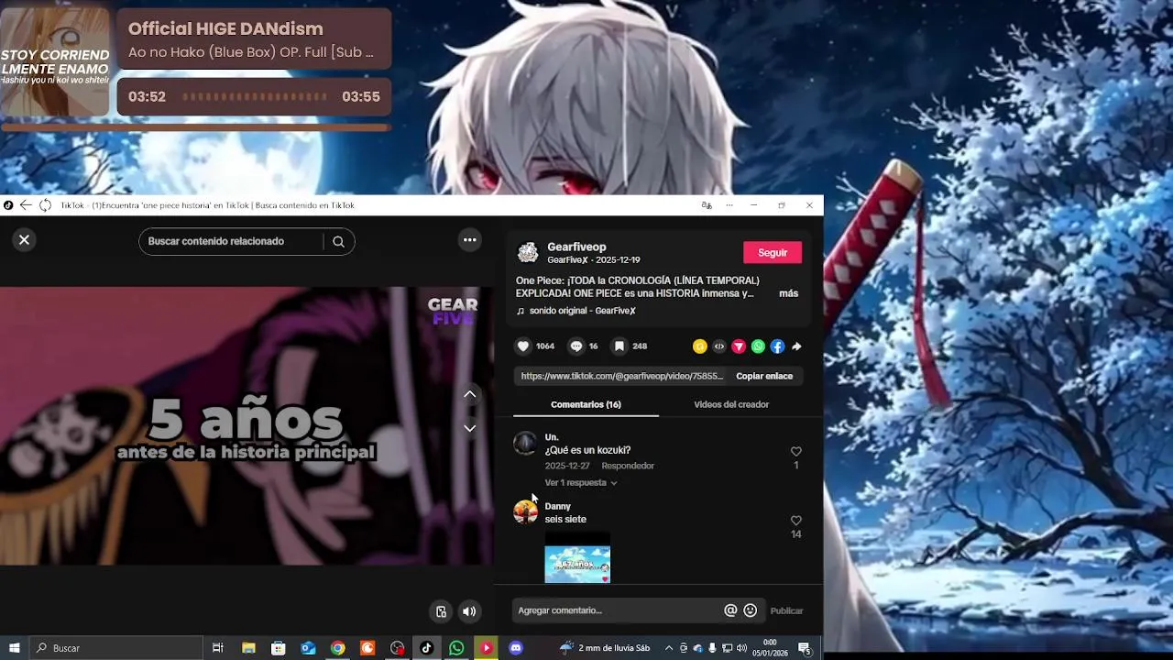Share the video to Facebook

tap(777, 346)
